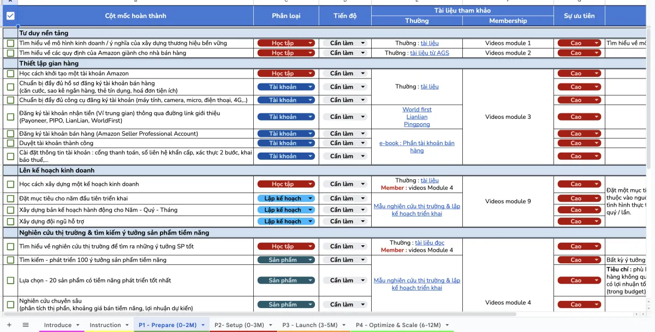The height and width of the screenshot is (332, 655).
Task: Click the Videos module 3 cell
Action: click(x=508, y=117)
